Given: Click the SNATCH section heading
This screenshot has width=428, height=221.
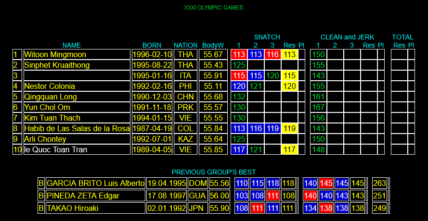Looking at the screenshot, I should coord(267,37).
